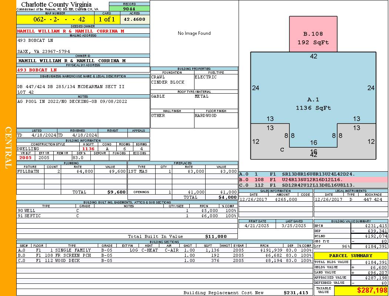The image size is (389, 296).
Task: Click the pink B.108 192 SqFt sketch area
Action: click(313, 34)
